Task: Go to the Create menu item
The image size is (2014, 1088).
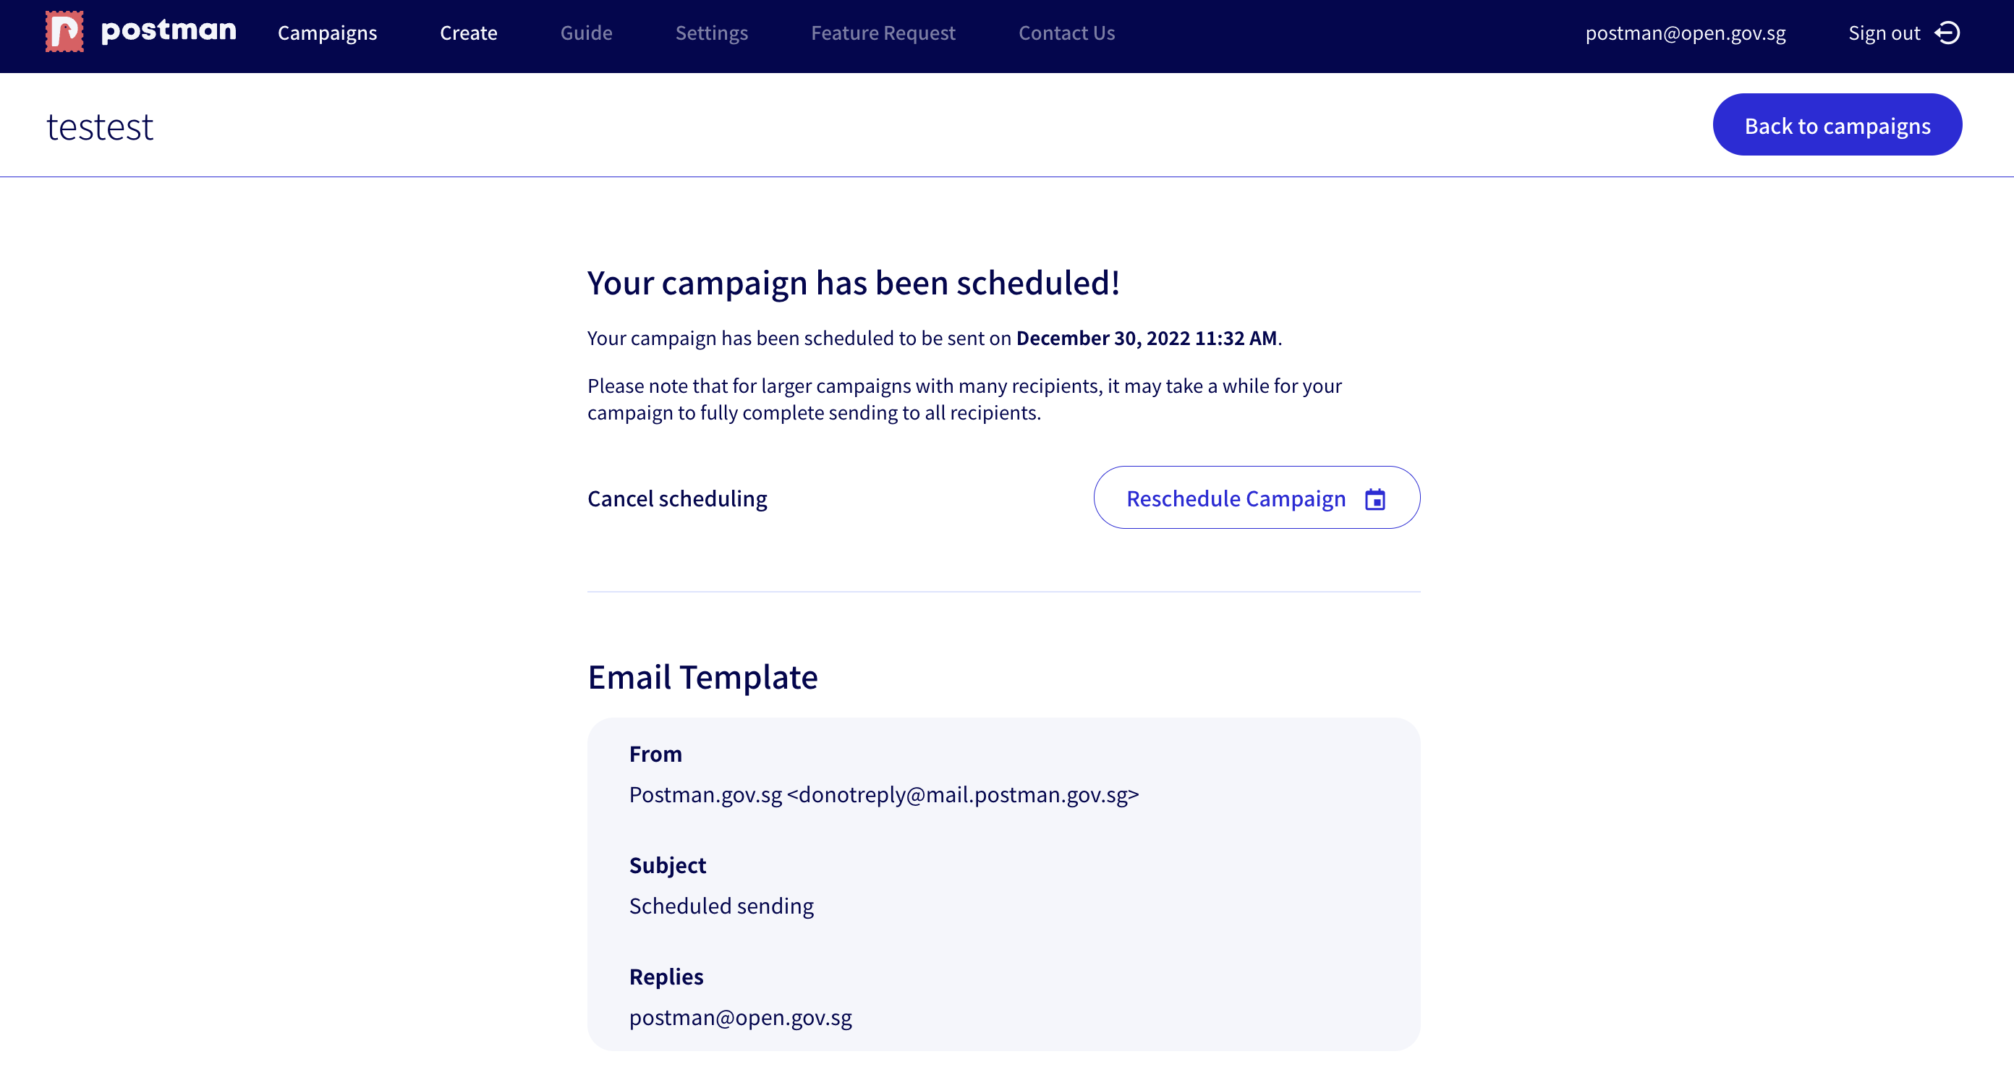Action: tap(468, 33)
